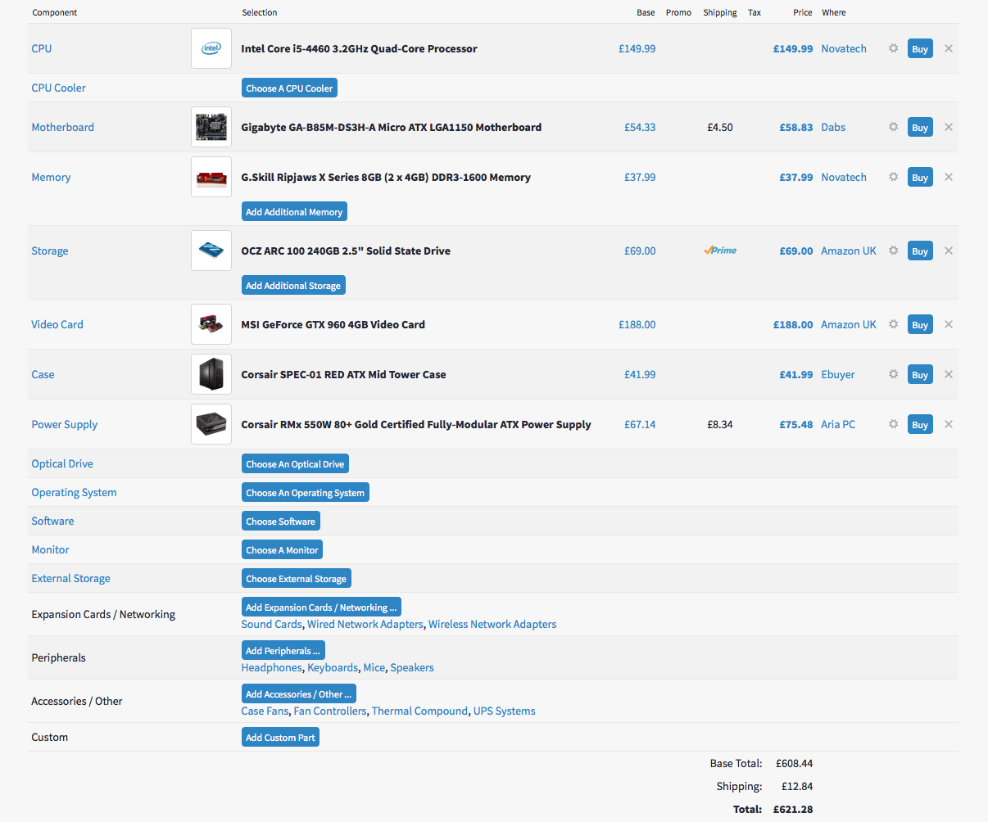Open Add Accessories / Other menu
Viewport: 988px width, 822px height.
[298, 694]
